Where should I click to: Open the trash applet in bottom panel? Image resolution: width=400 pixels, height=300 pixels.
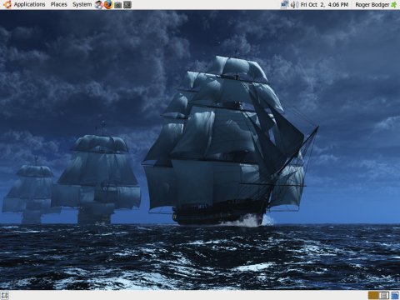tap(395, 295)
